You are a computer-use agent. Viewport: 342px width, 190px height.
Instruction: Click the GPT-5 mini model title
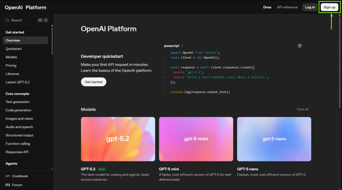coord(169,169)
